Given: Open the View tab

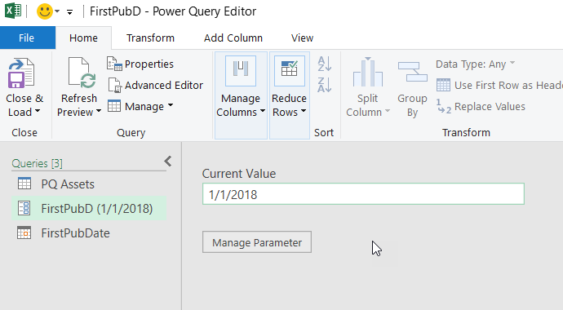Looking at the screenshot, I should 302,38.
